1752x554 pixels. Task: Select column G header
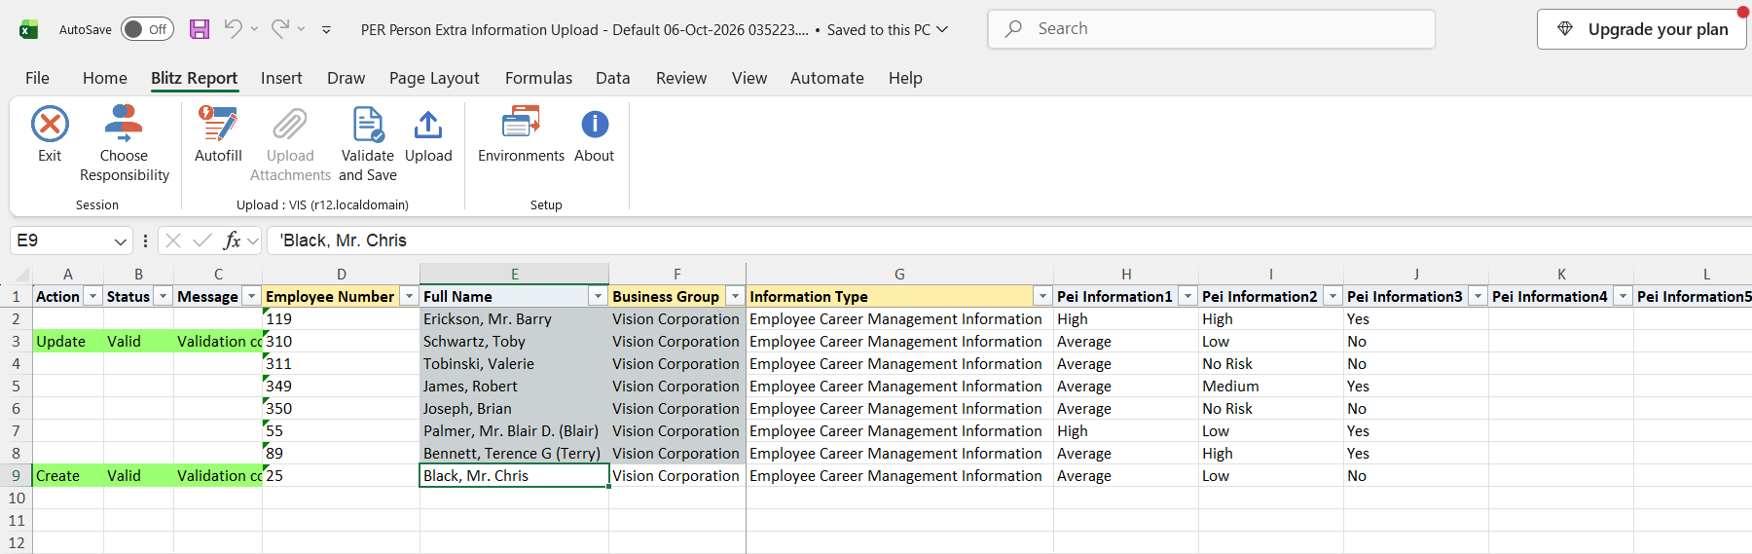pyautogui.click(x=899, y=274)
